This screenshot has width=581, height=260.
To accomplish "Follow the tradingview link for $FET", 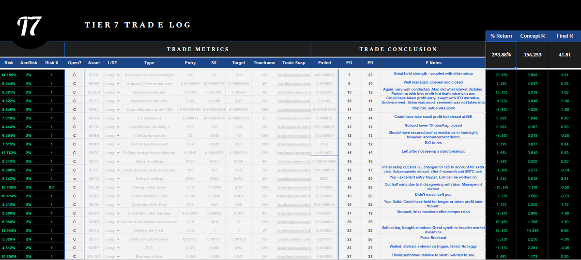I will (293, 101).
